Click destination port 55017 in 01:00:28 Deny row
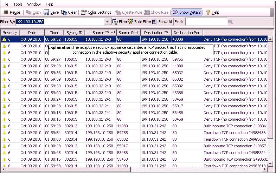 [x=178, y=106]
